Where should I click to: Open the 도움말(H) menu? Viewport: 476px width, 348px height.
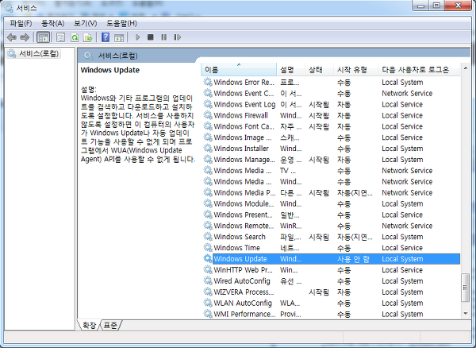click(x=121, y=23)
